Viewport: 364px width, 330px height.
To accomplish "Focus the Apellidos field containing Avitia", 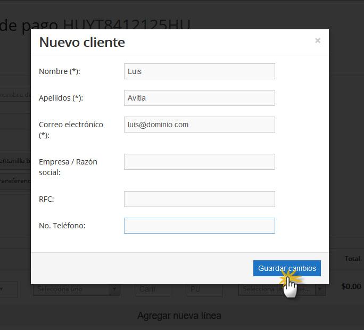I will 200,98.
